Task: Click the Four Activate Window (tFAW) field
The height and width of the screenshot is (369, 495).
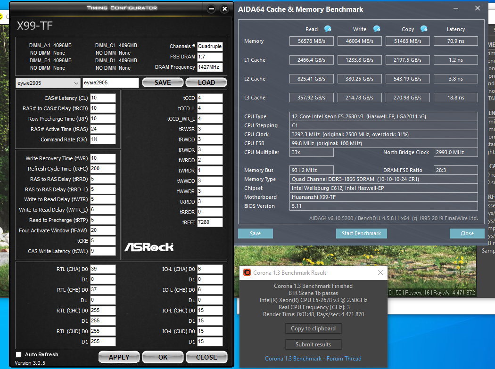Action: (103, 230)
